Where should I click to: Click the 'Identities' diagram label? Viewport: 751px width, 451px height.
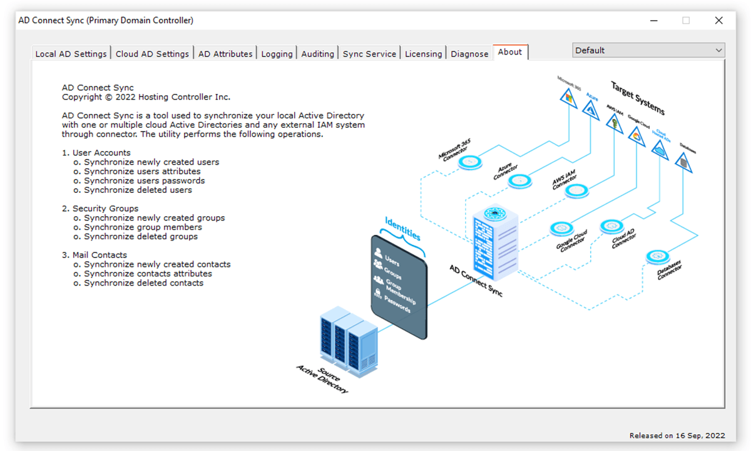pyautogui.click(x=403, y=229)
